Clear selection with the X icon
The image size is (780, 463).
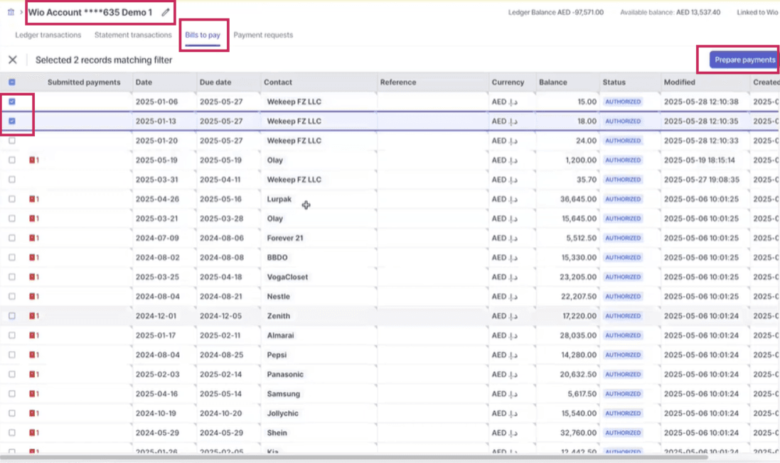click(x=13, y=60)
